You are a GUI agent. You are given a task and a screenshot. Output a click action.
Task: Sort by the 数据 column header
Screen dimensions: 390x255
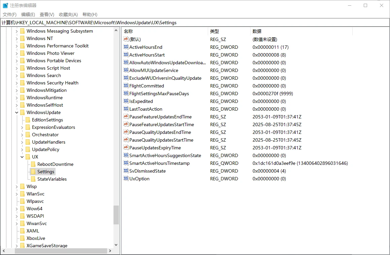pyautogui.click(x=301, y=31)
